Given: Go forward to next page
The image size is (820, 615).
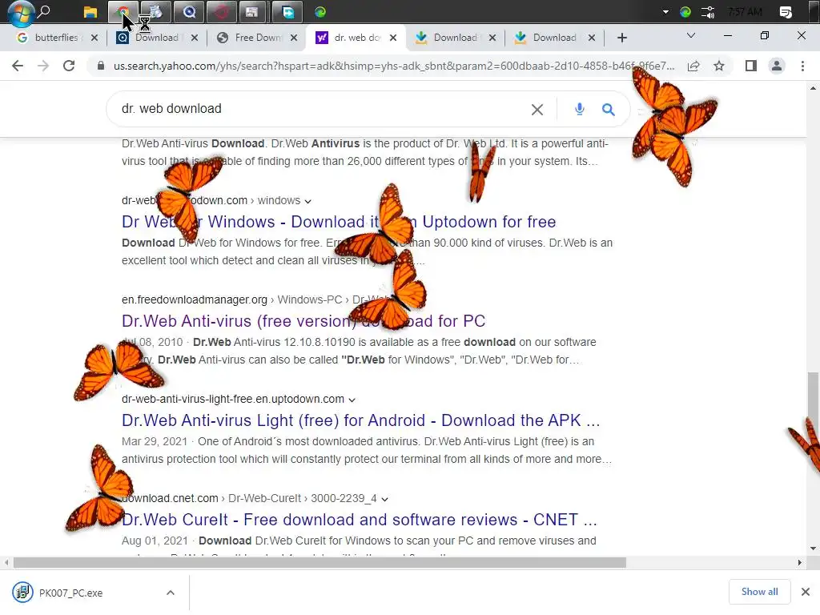Looking at the screenshot, I should (43, 66).
